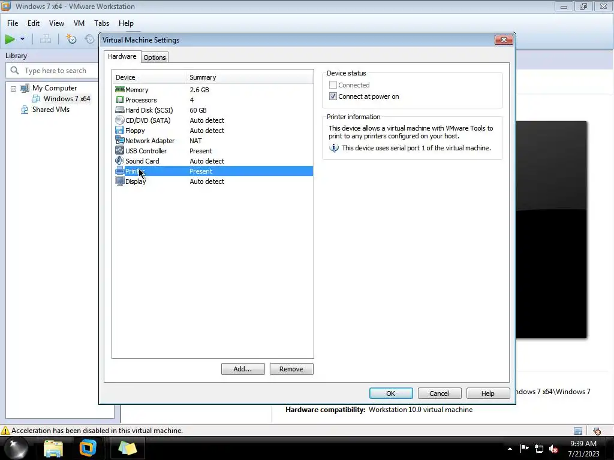614x460 pixels.
Task: Click the status bar message log icon
Action: (x=578, y=431)
